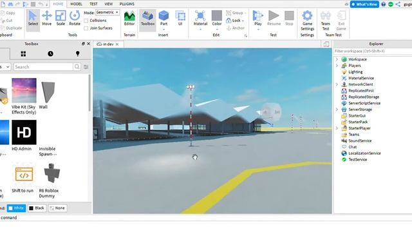Click the Play test button
This screenshot has height=232, width=412.
[x=257, y=18]
